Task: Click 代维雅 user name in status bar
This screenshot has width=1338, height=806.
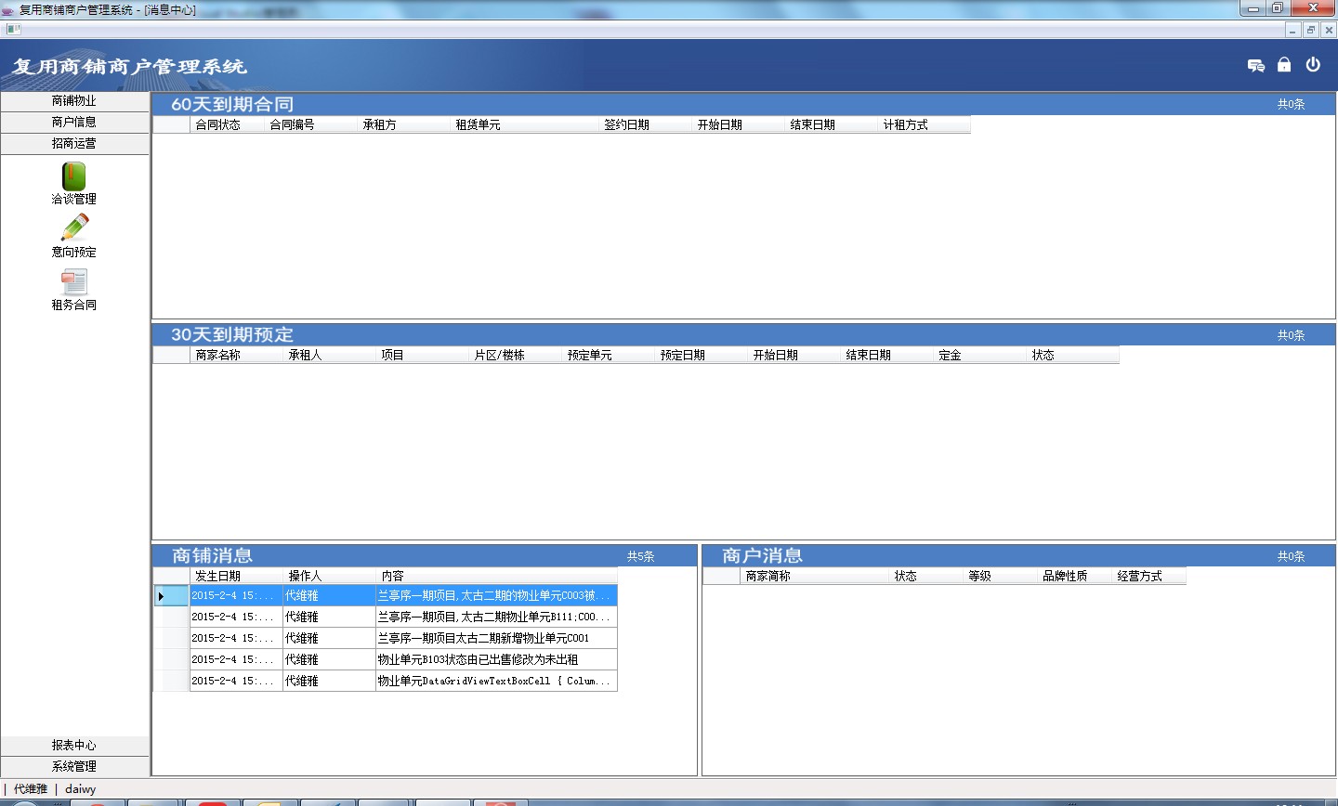Action: click(x=31, y=788)
